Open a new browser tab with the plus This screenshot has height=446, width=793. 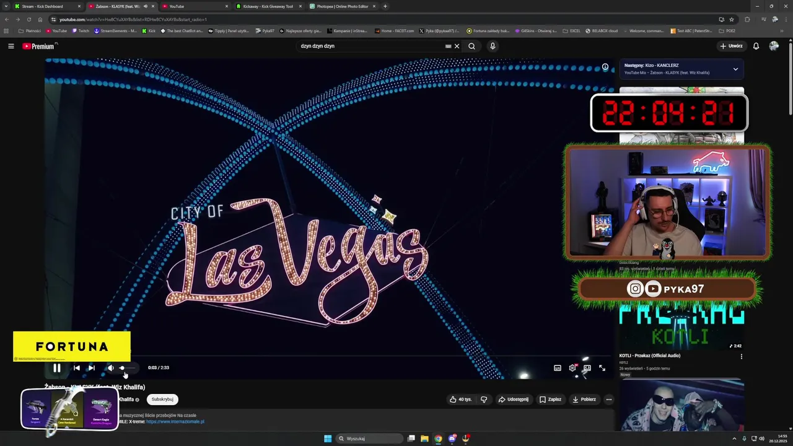coord(385,6)
